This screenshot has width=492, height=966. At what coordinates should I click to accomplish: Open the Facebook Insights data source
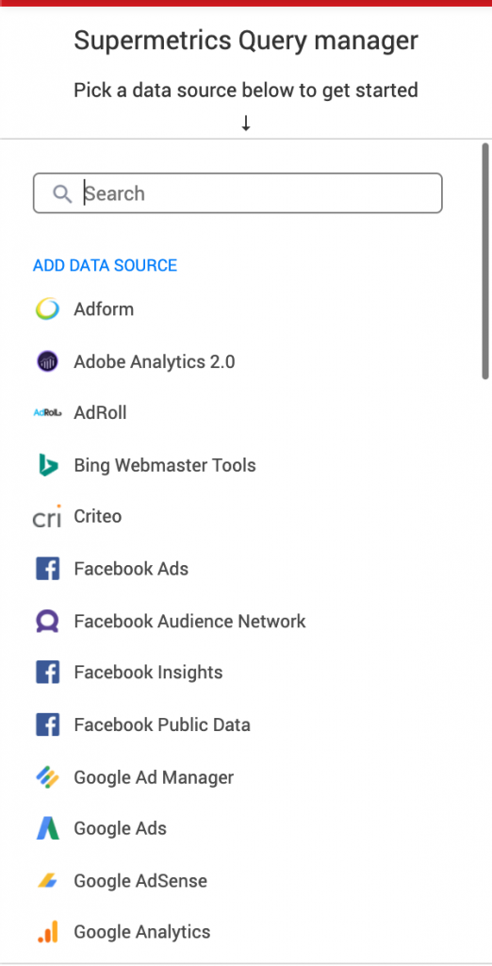(x=148, y=672)
